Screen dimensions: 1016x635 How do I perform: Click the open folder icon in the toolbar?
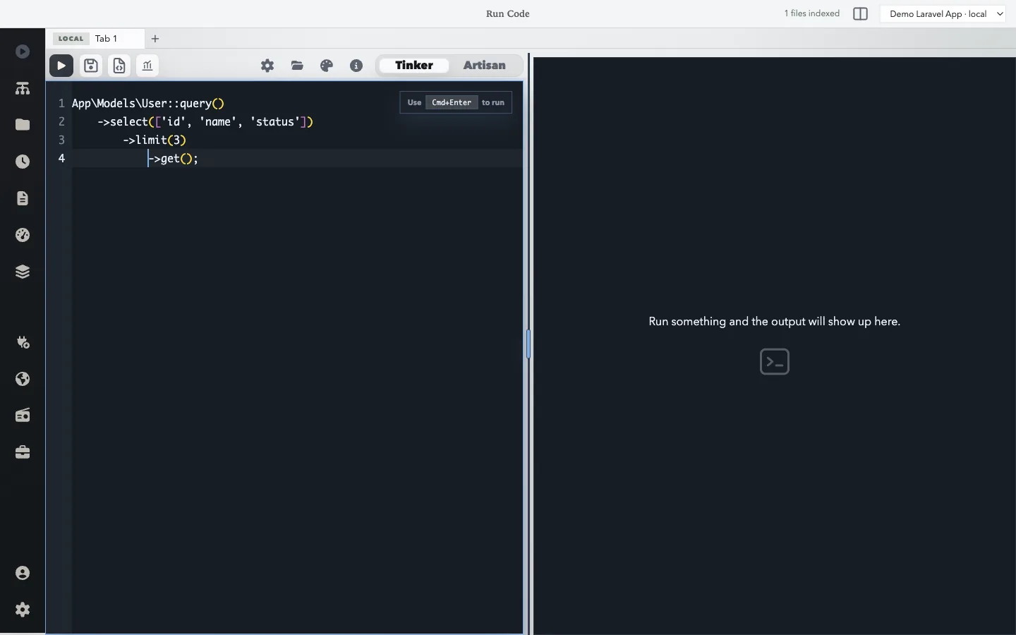(x=297, y=66)
